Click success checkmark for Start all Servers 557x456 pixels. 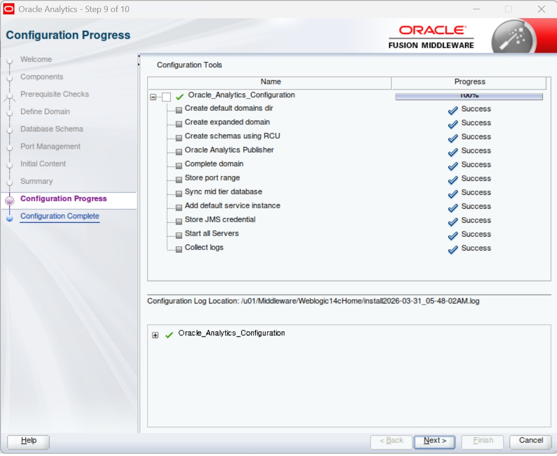[x=453, y=236]
